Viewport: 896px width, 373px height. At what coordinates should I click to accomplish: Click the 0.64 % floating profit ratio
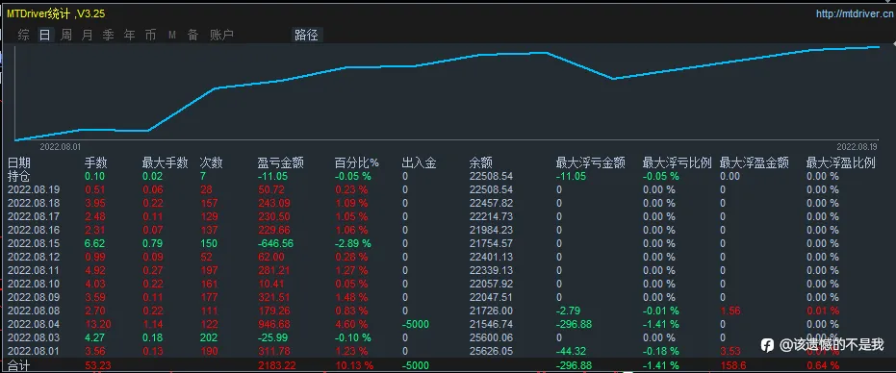click(x=823, y=365)
